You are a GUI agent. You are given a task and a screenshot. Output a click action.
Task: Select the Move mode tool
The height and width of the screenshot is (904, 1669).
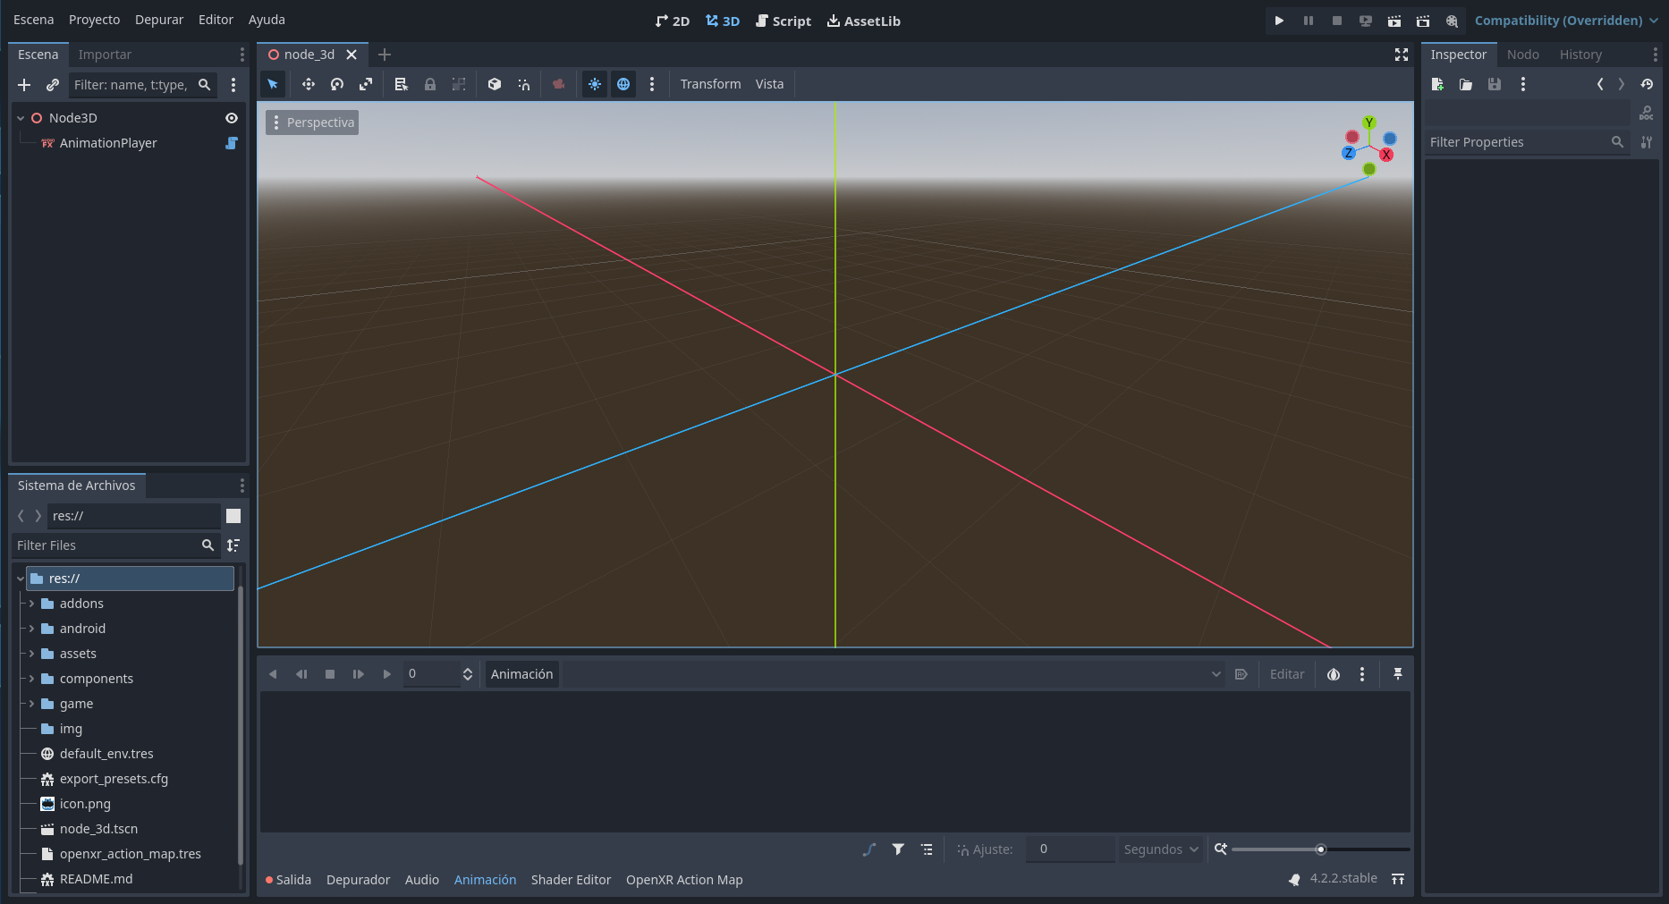309,84
